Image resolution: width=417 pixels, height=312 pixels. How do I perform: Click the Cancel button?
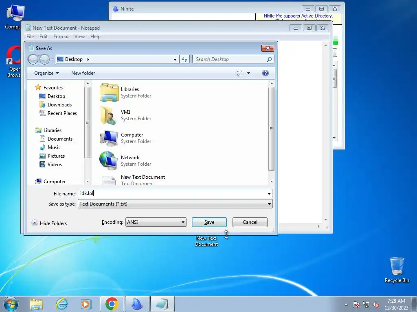pos(250,222)
